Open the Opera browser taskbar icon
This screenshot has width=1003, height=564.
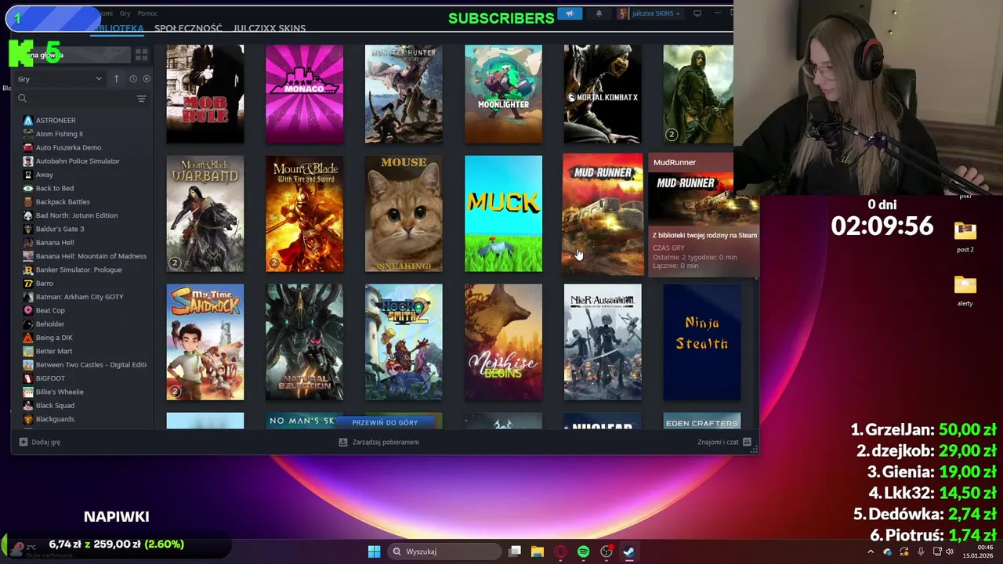tap(560, 551)
